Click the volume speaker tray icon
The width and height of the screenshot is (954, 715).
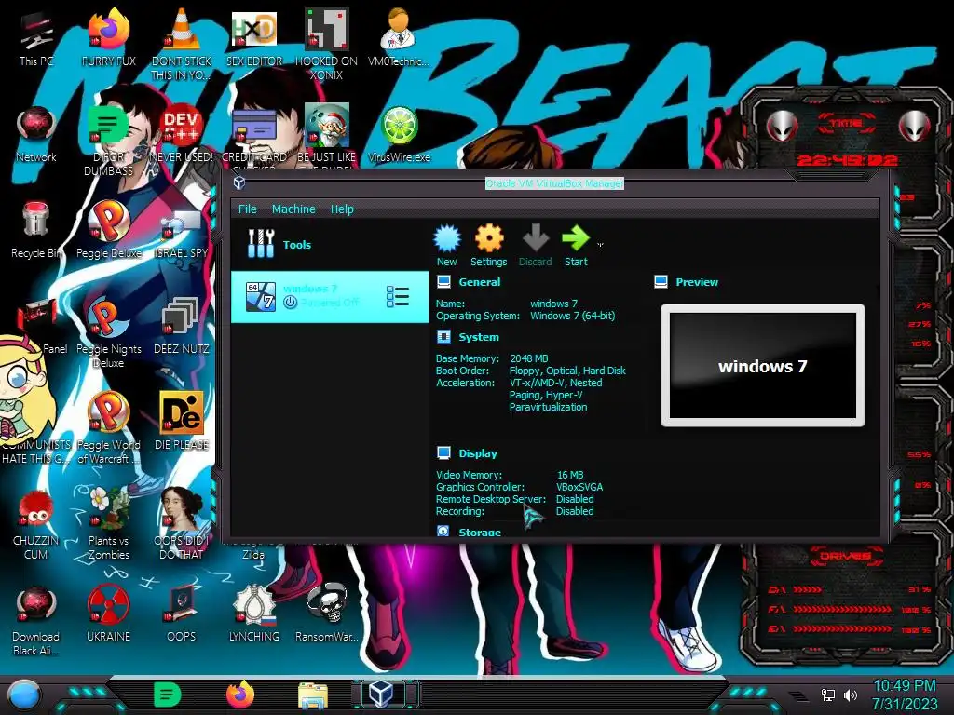click(851, 695)
